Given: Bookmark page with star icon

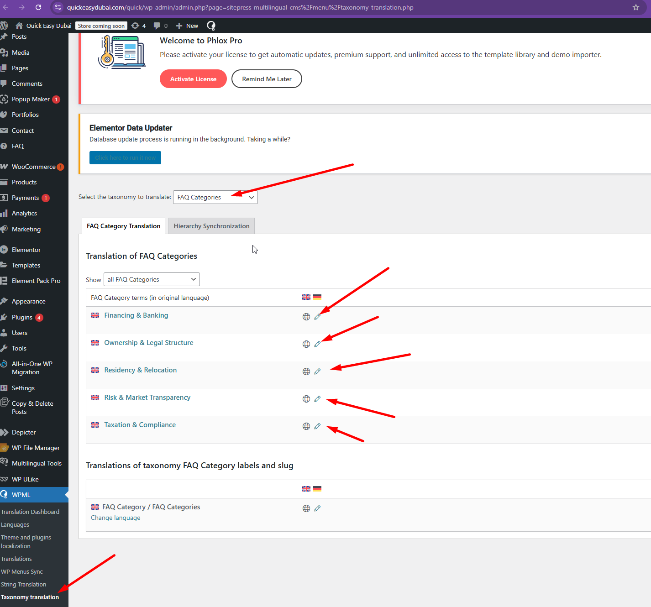Looking at the screenshot, I should click(x=635, y=7).
